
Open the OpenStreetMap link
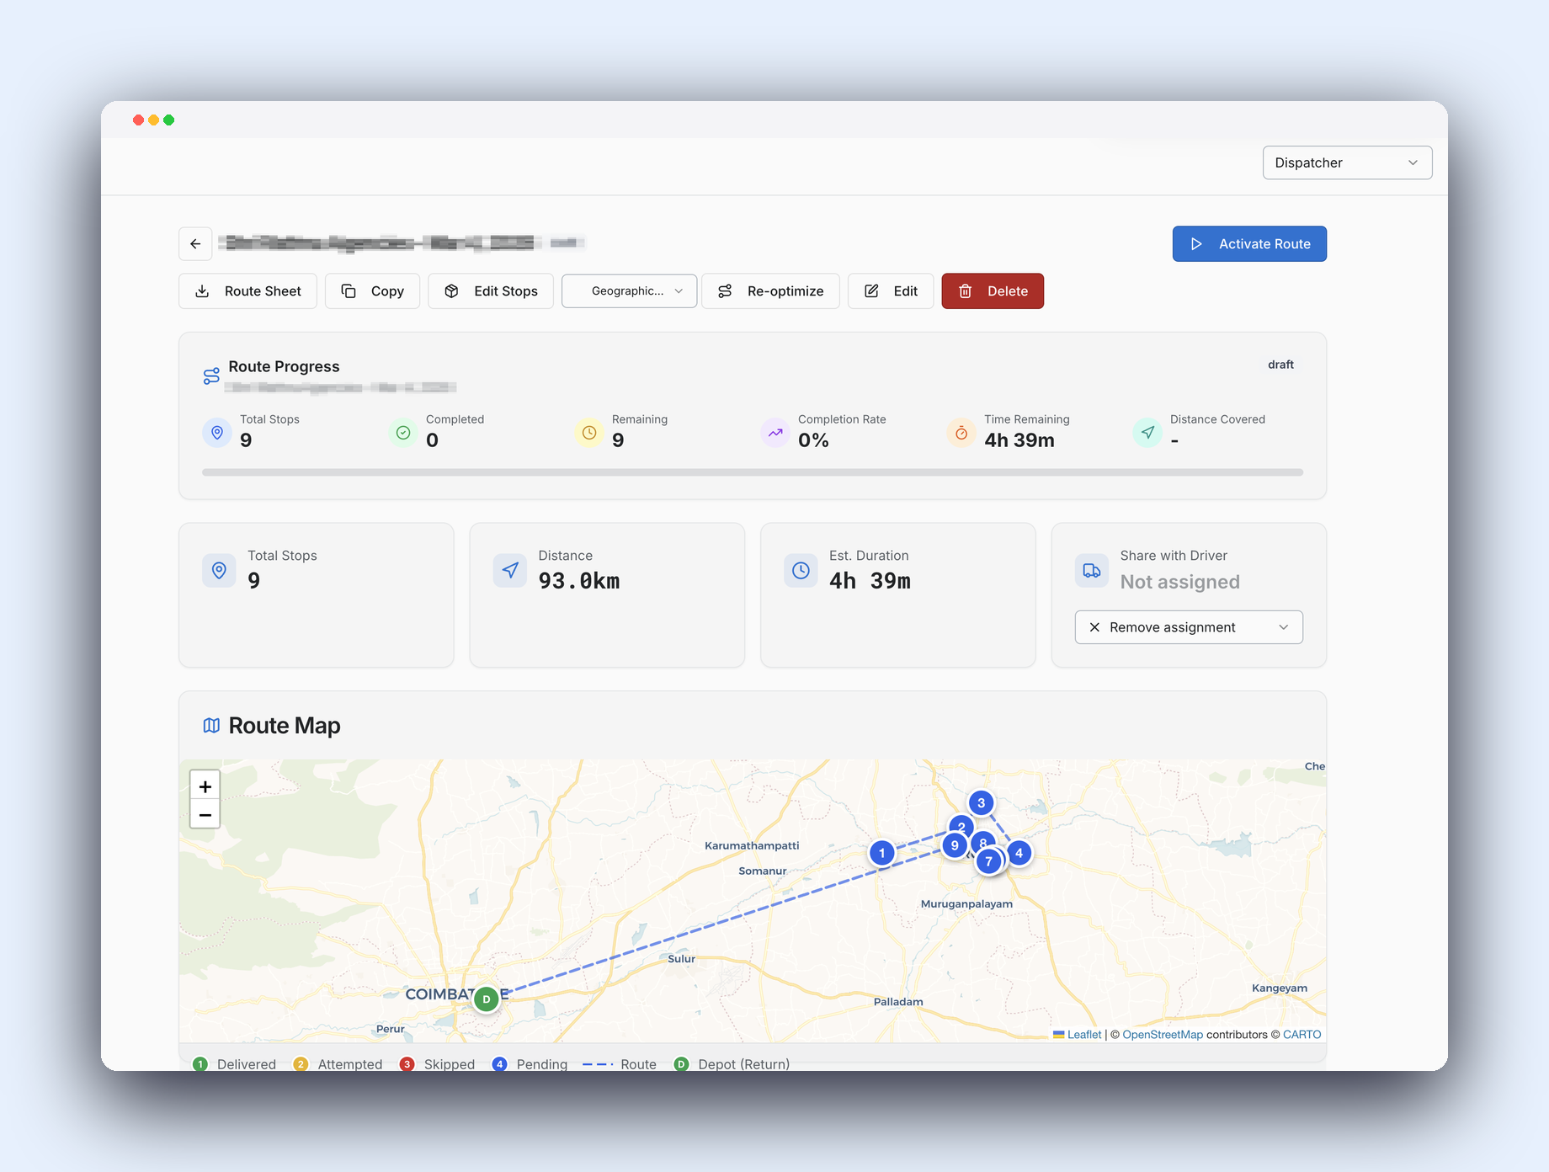[x=1163, y=1035]
